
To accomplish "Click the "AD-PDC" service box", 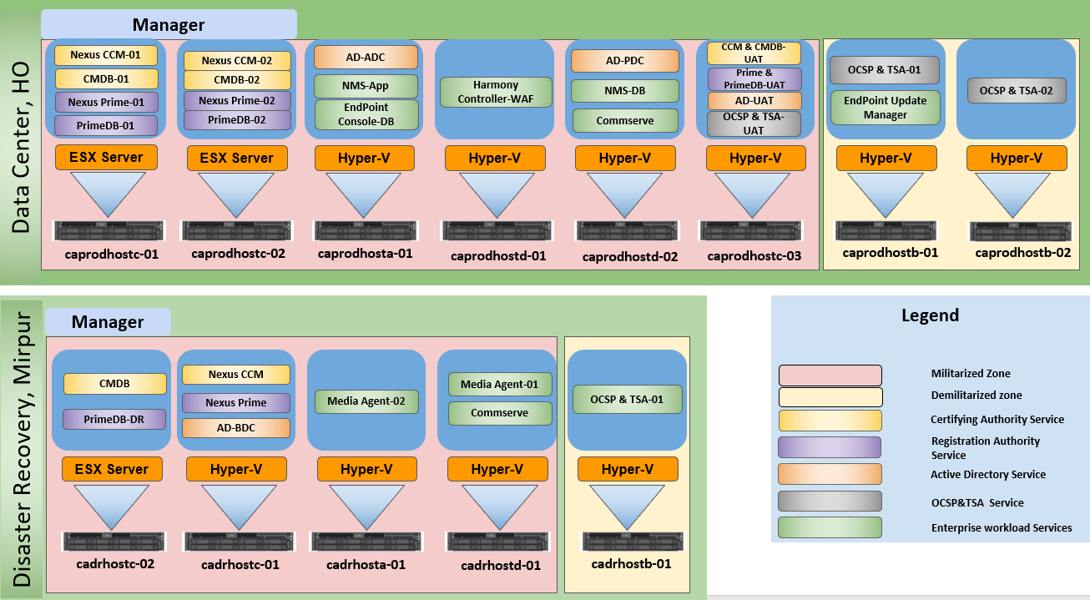I will pyautogui.click(x=625, y=61).
